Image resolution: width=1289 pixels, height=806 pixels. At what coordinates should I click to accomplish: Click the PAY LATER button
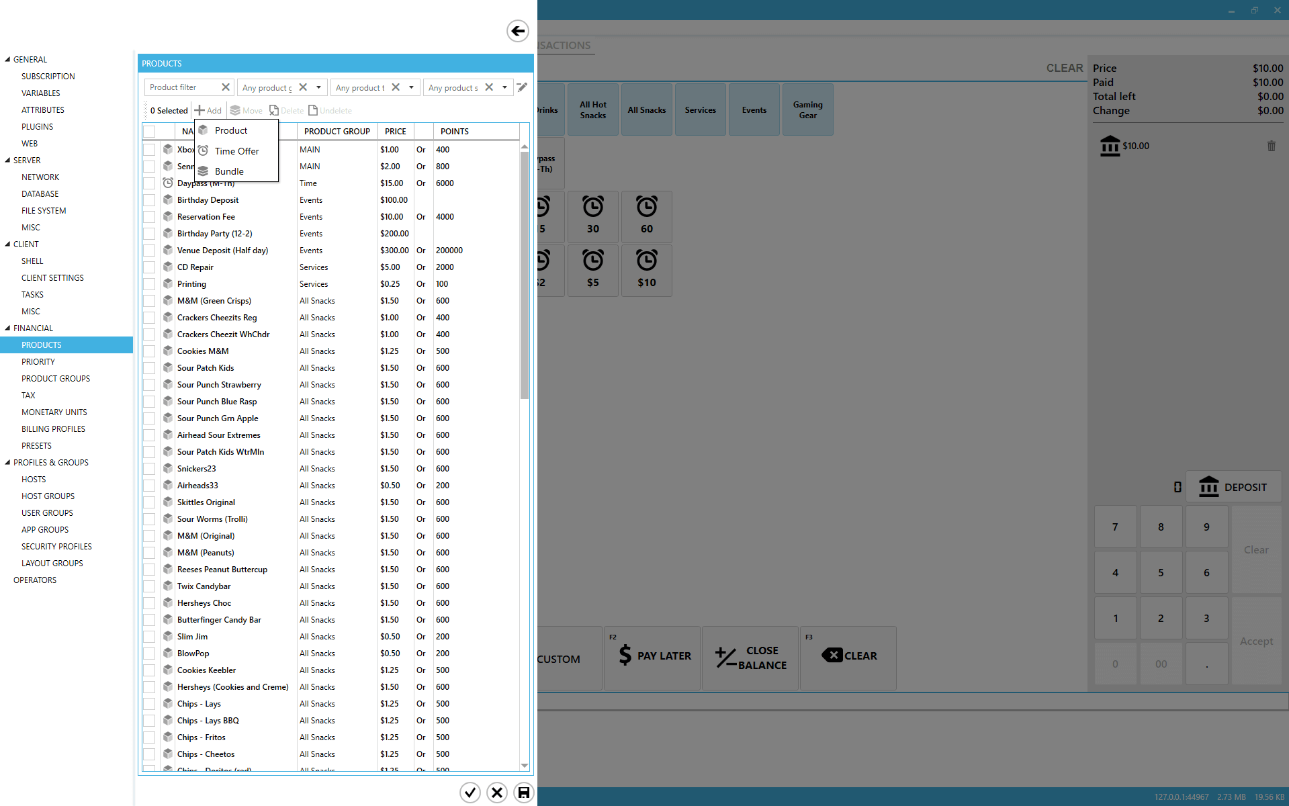point(652,656)
